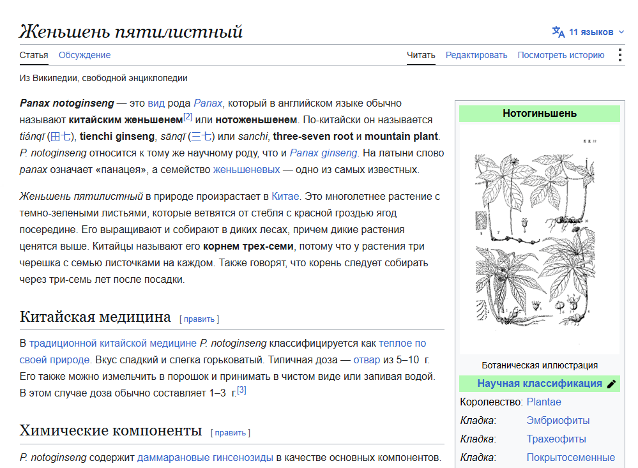Follow the Panax ginseng link
638x468 pixels.
[324, 153]
